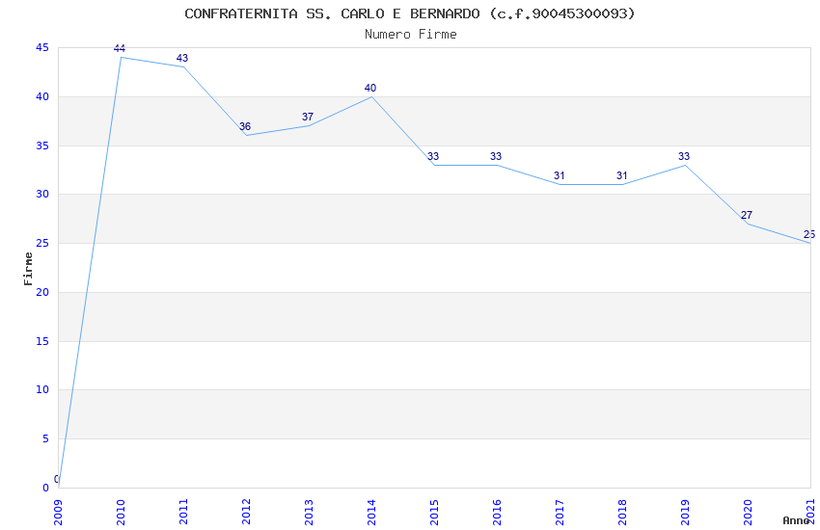Select the data point labeled 25
The image size is (820, 530).
tap(809, 234)
